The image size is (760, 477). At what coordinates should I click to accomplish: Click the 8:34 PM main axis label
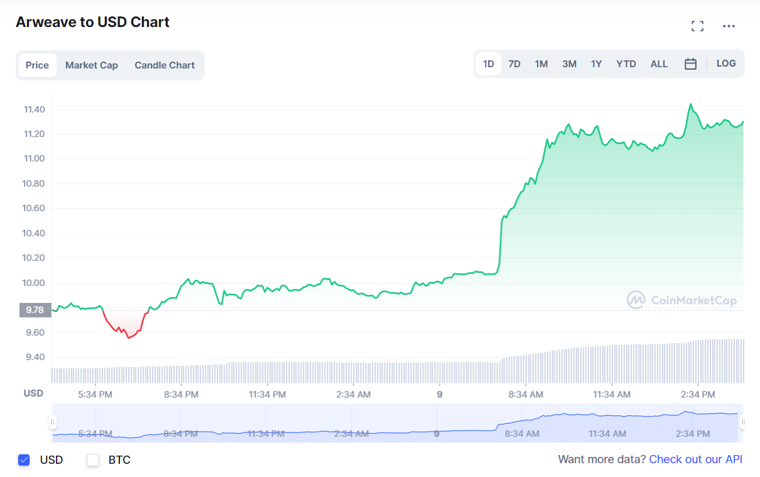pos(181,395)
